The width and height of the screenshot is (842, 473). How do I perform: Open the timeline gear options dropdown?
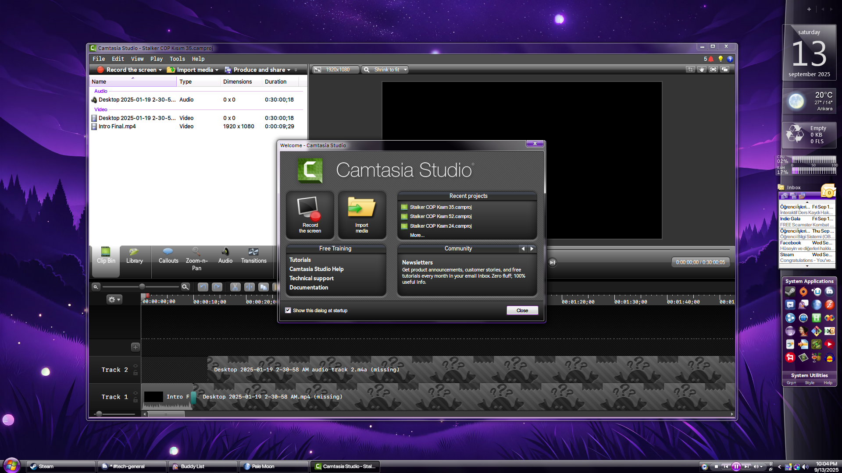(114, 300)
